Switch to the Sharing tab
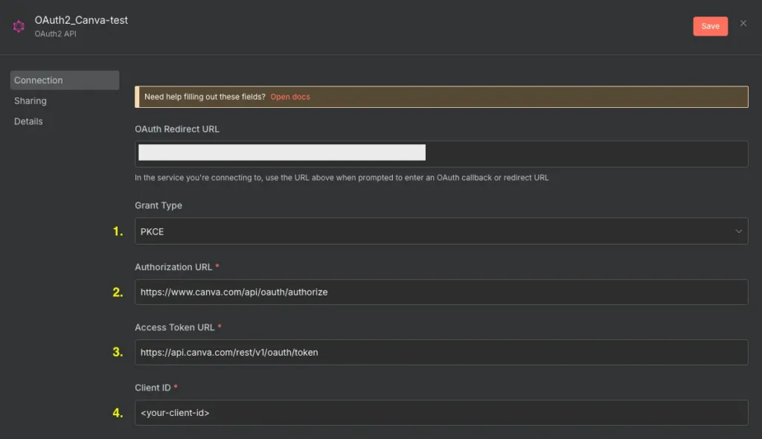The width and height of the screenshot is (762, 439). tap(30, 100)
